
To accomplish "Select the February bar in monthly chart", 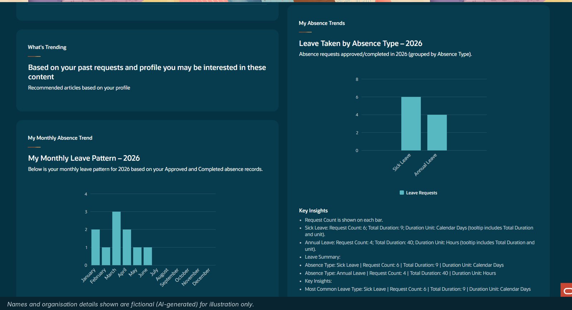I will point(106,256).
